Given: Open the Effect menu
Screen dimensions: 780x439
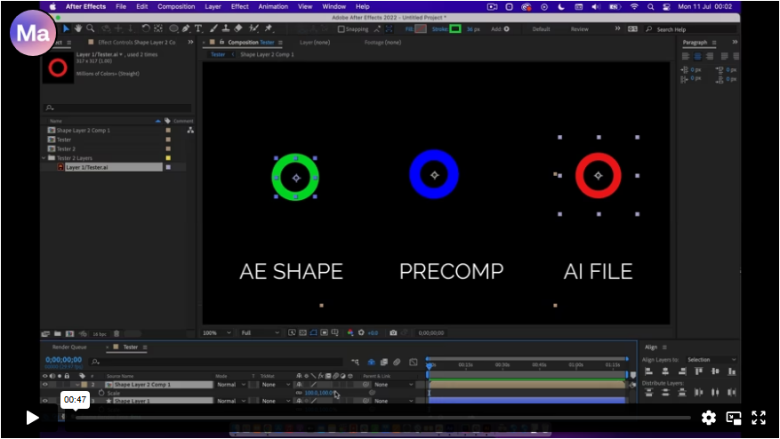Looking at the screenshot, I should pyautogui.click(x=240, y=6).
